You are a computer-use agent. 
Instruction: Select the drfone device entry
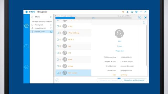[41, 17]
